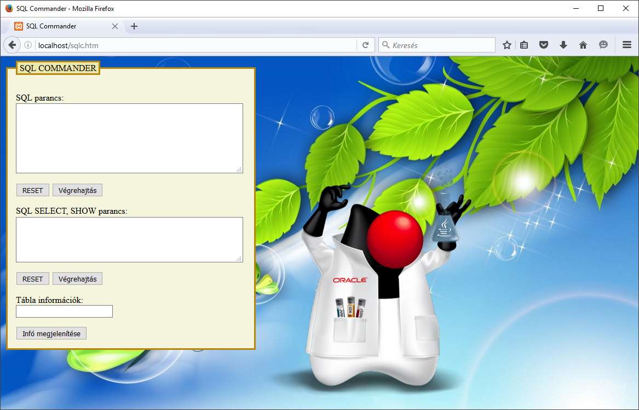Open a new tab with plus icon
The width and height of the screenshot is (639, 410).
(134, 26)
